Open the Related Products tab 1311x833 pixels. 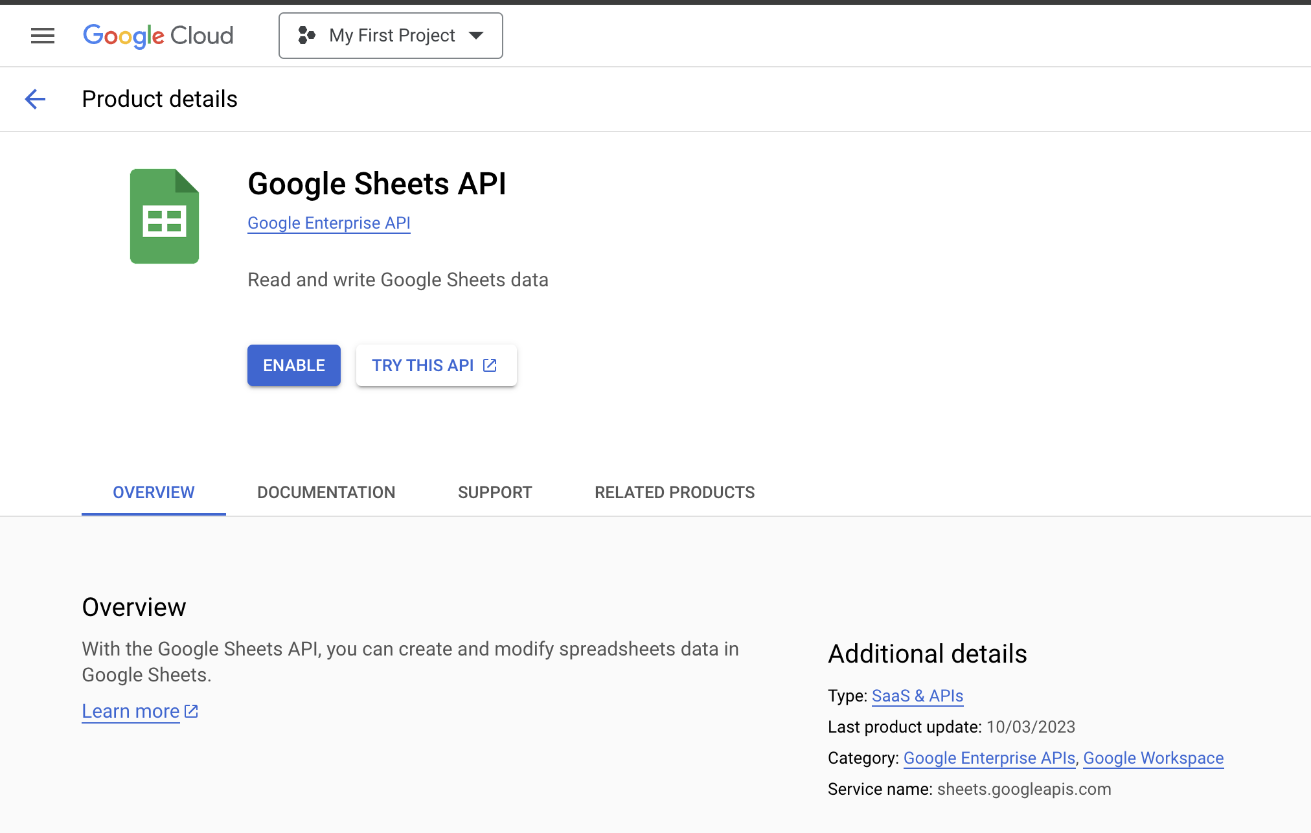(x=674, y=492)
